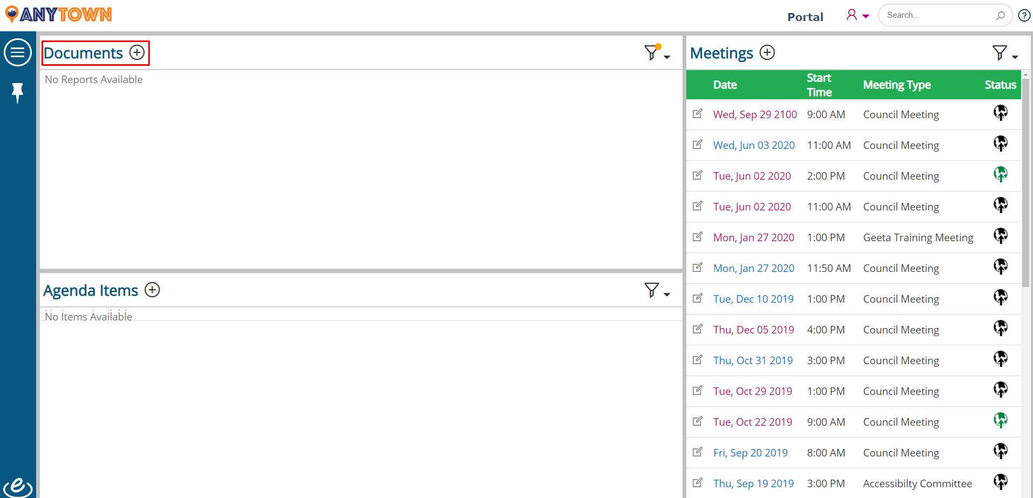Open Mon, Jan 27 2020 1:00 PM meeting link
Viewport: 1033px width, 498px height.
pos(754,237)
